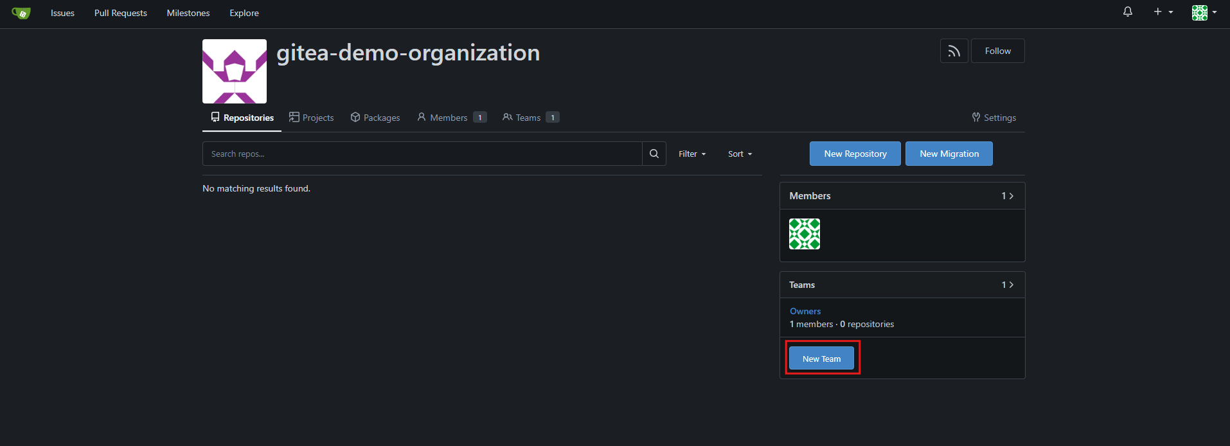
Task: Click the New Team button
Action: coord(821,359)
